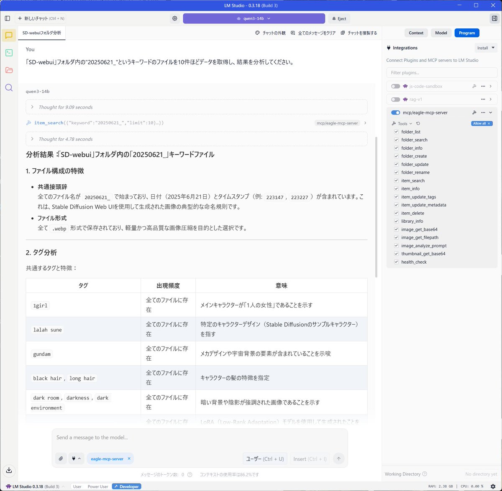This screenshot has height=491, width=502.
Task: Uncheck the health_check tool checkbox
Action: (396, 262)
